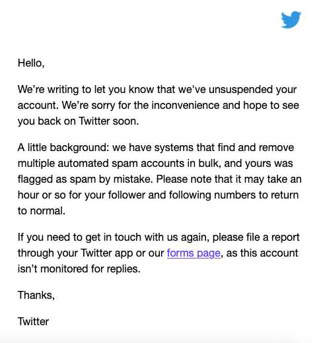The image size is (321, 343).
Task: Click the blue Twitter bird logo
Action: point(291,20)
